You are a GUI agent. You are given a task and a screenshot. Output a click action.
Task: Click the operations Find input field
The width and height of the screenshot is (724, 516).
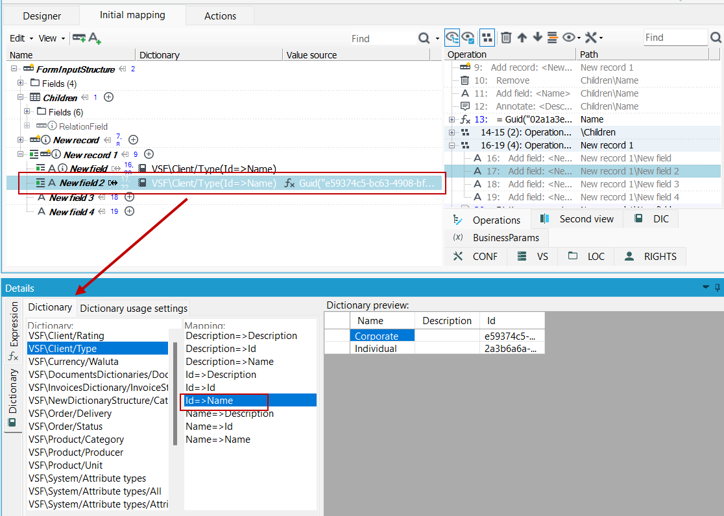coord(675,38)
